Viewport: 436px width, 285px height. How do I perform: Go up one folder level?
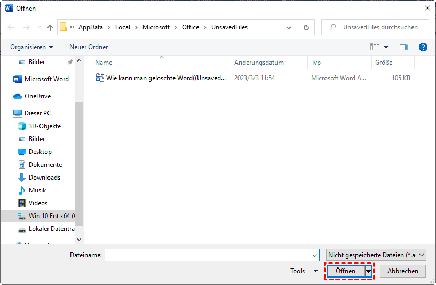pos(50,27)
